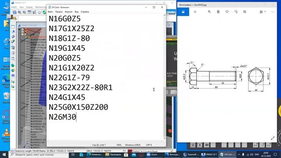This screenshot has width=281, height=158.
Task: Open the Файл menu in Notepad
Action: tap(50, 12)
